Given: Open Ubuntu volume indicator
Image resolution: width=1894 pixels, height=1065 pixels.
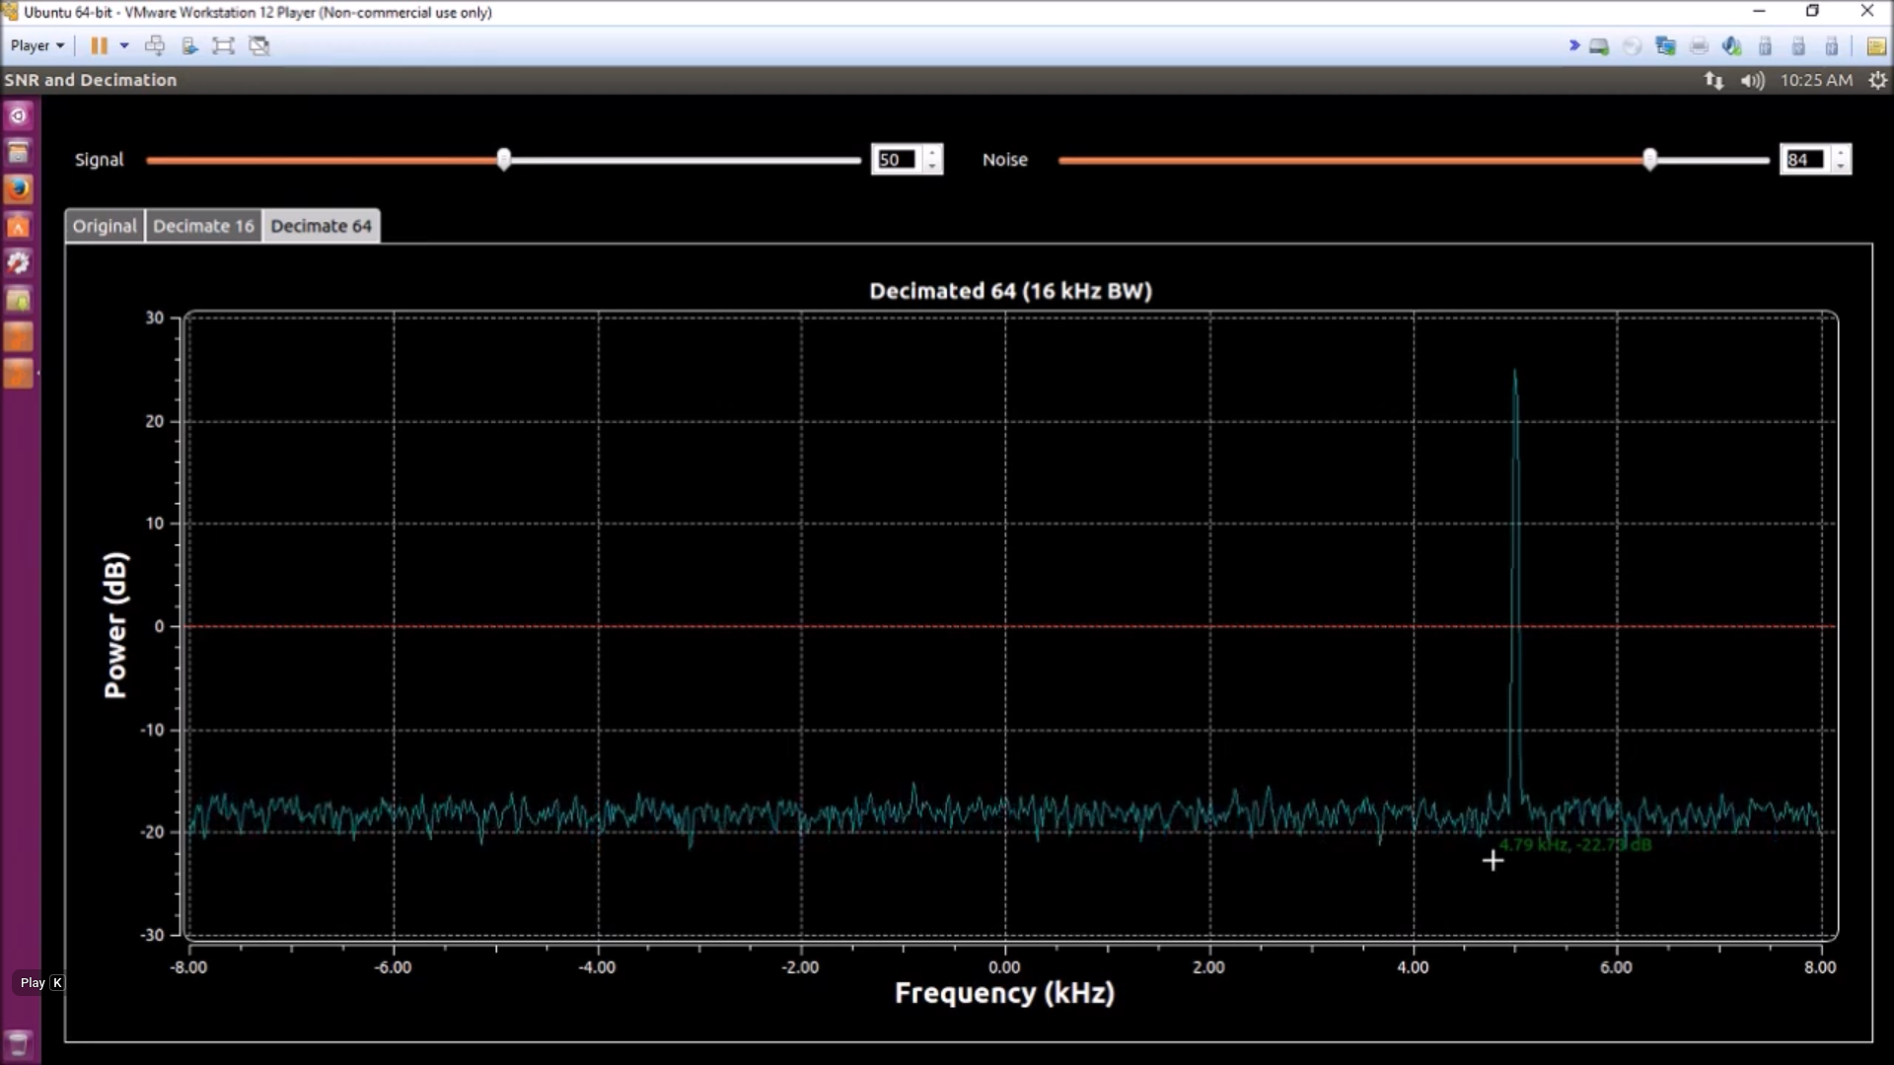Looking at the screenshot, I should tap(1752, 81).
